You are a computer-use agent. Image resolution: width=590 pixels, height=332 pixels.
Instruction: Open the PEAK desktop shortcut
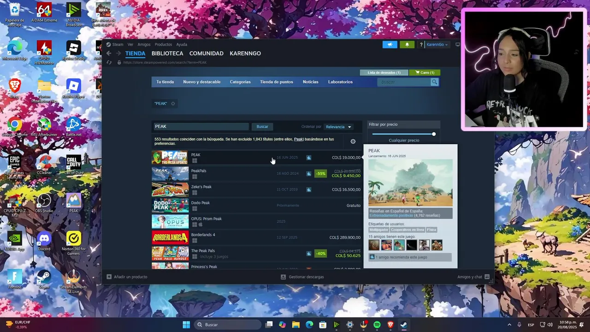point(74,203)
